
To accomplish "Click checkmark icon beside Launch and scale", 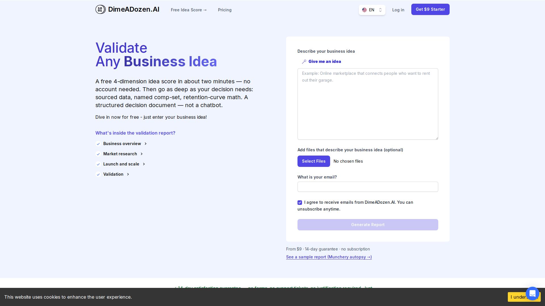I will click(x=98, y=164).
